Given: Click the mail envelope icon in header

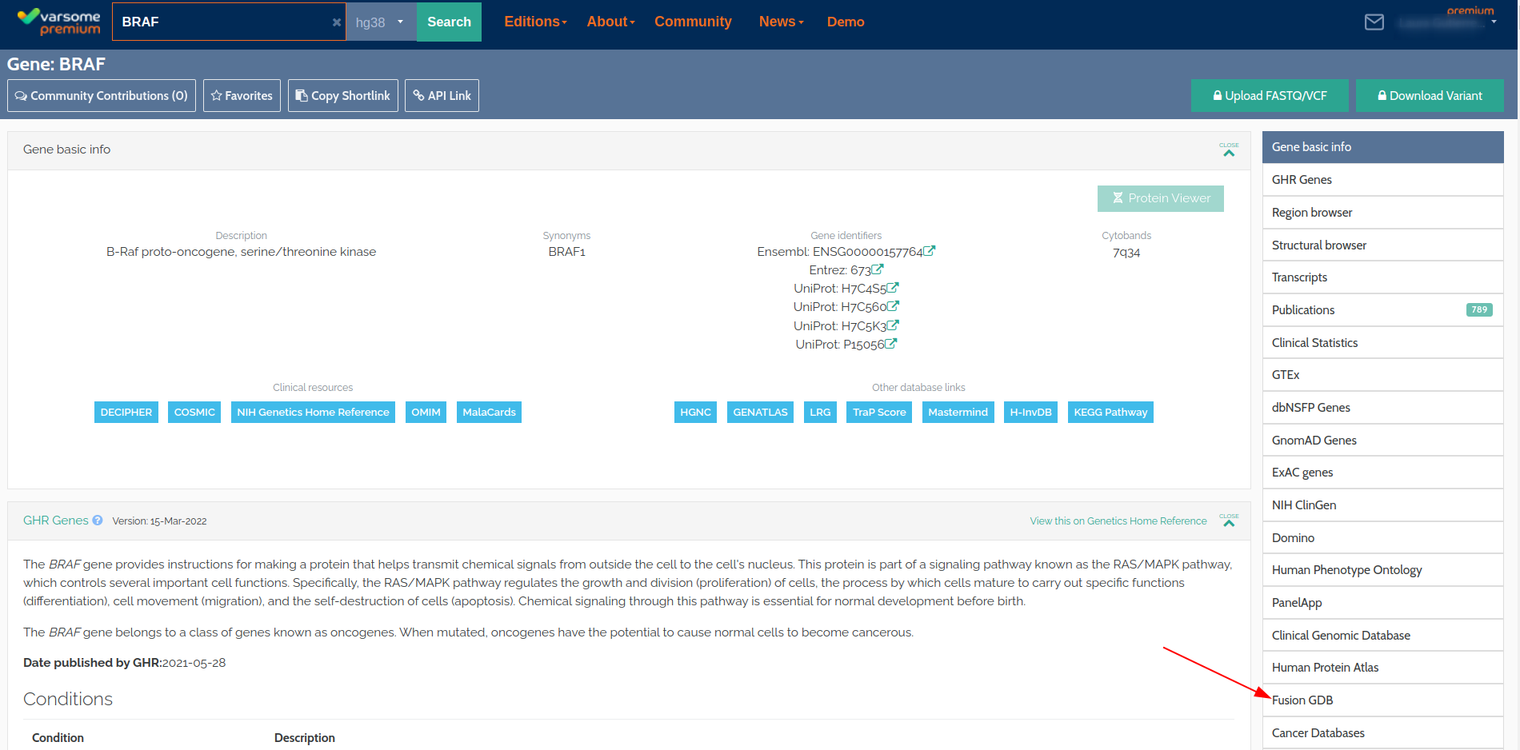Looking at the screenshot, I should click(1374, 22).
